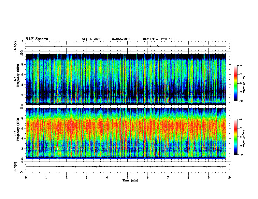The height and width of the screenshot is (199, 258).
Task: Click the ch.1 color bar log(PSD) label
Action: click(244, 85)
